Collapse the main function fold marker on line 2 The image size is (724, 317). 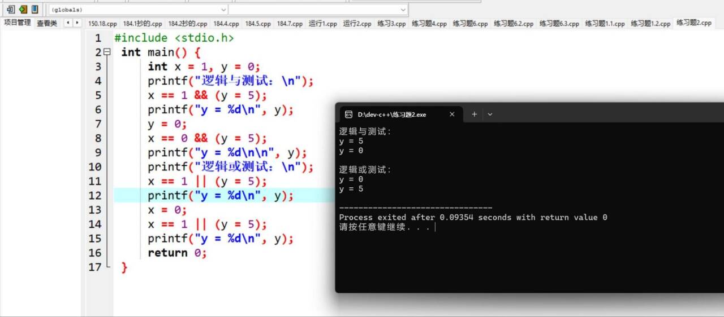pyautogui.click(x=106, y=52)
